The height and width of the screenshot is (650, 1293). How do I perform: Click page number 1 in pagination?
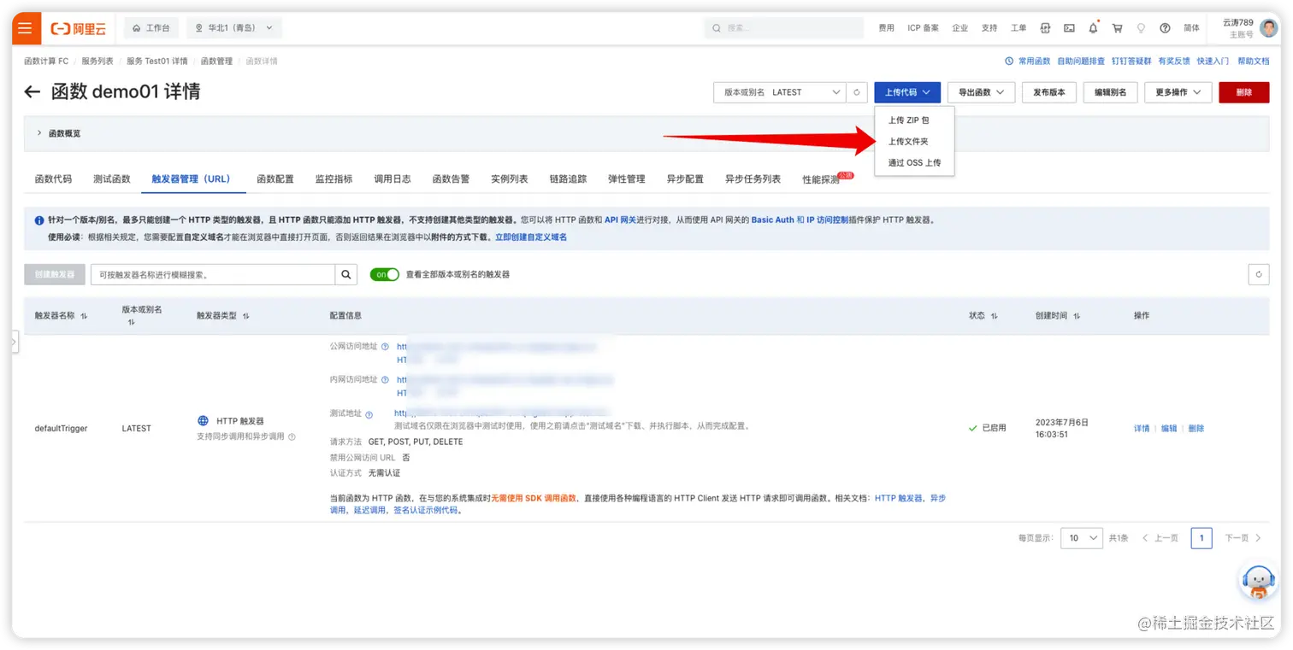pyautogui.click(x=1201, y=538)
